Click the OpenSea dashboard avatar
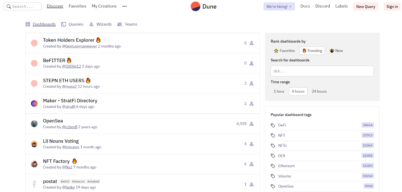402x192 pixels. [34, 124]
